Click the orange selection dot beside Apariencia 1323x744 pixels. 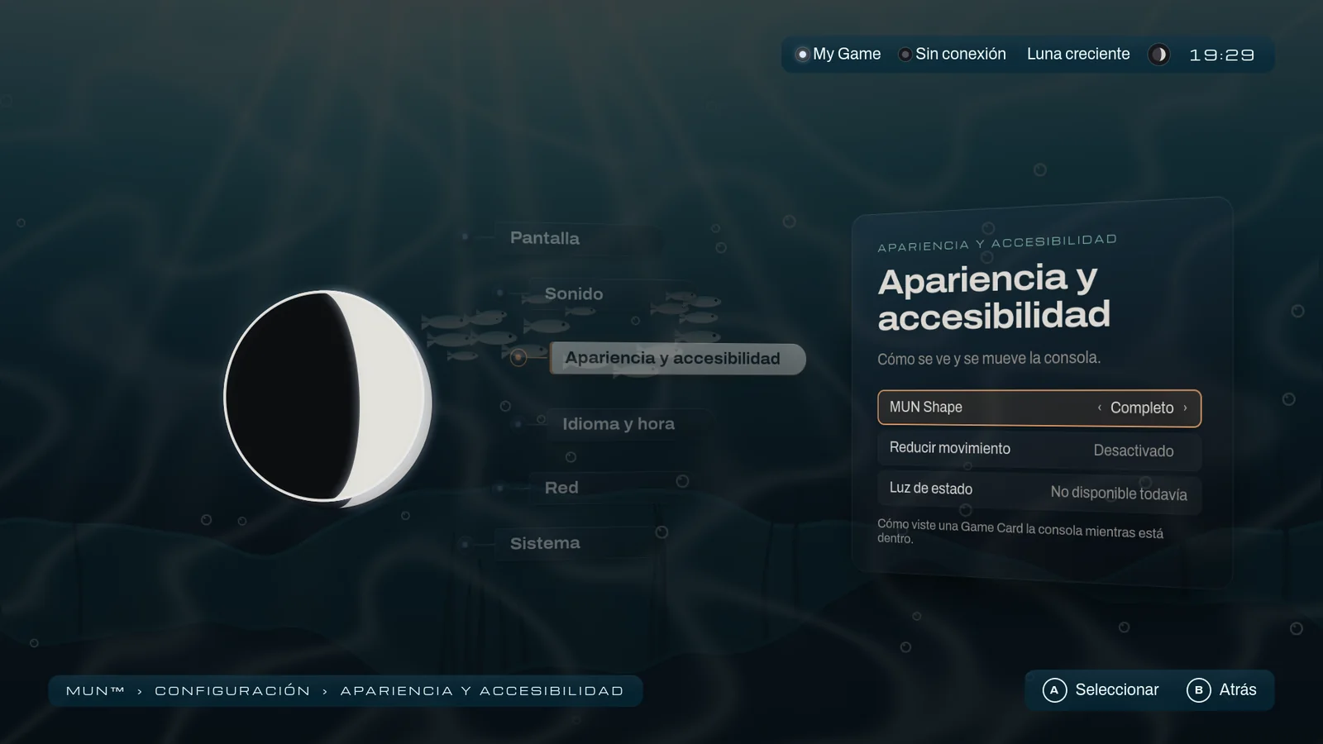[518, 358]
